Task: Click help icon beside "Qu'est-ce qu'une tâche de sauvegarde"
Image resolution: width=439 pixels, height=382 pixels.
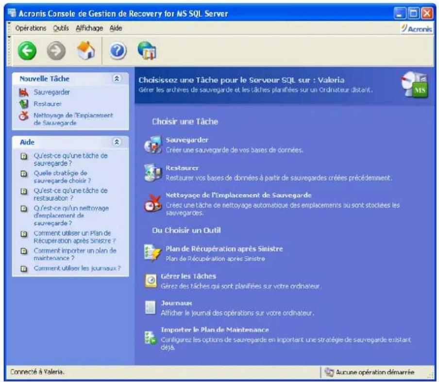Action: click(x=24, y=156)
